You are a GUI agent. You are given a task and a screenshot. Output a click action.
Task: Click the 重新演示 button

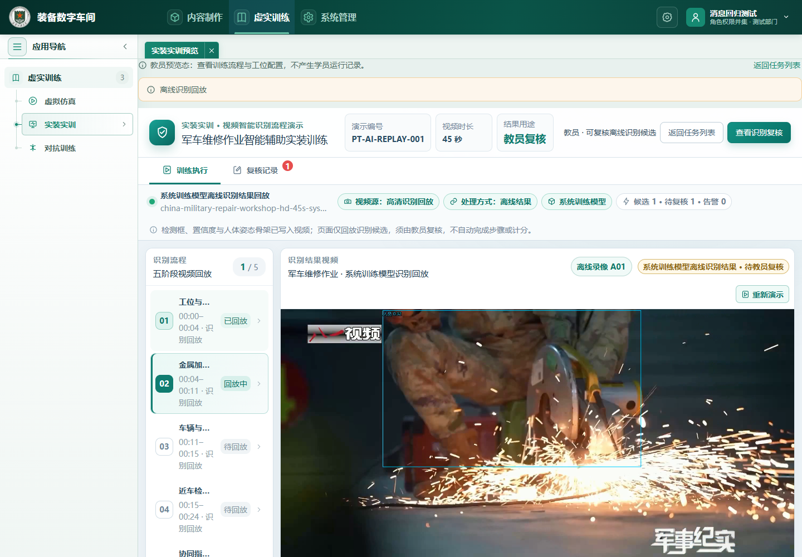(762, 294)
